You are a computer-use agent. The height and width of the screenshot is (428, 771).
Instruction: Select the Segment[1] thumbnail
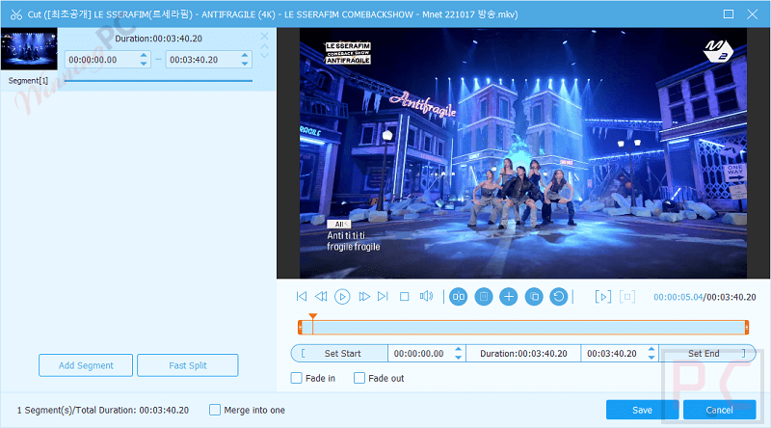coord(29,48)
